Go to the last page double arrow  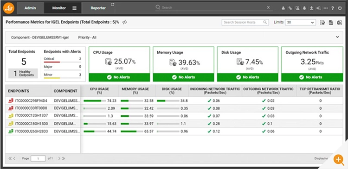[x=64, y=158]
